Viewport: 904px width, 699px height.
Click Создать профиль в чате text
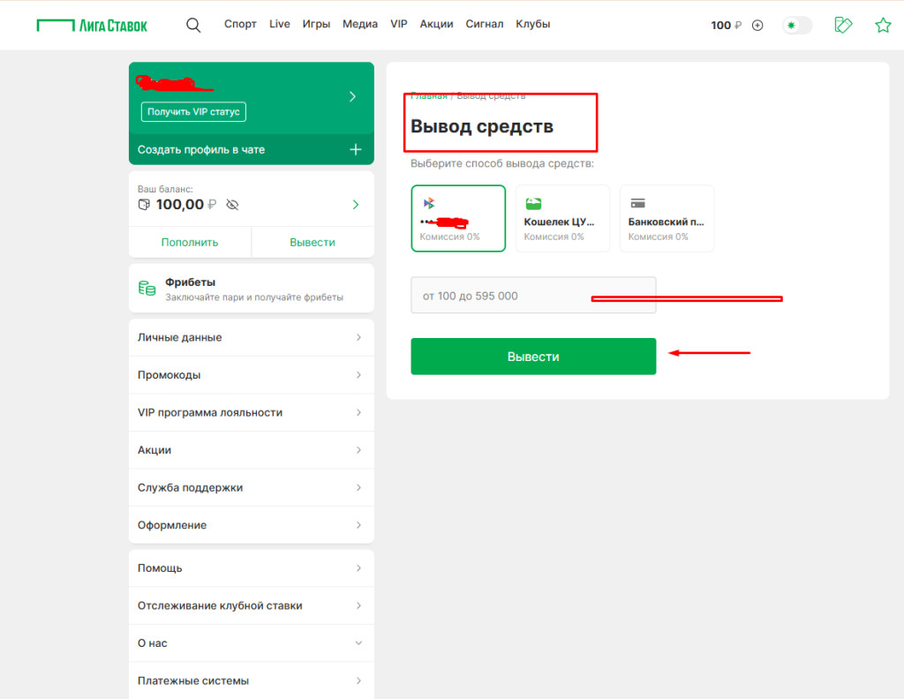click(x=201, y=150)
